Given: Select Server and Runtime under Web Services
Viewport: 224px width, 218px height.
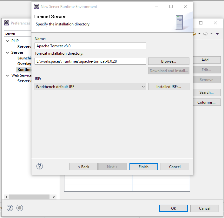Looking at the screenshot, I should [24, 81].
